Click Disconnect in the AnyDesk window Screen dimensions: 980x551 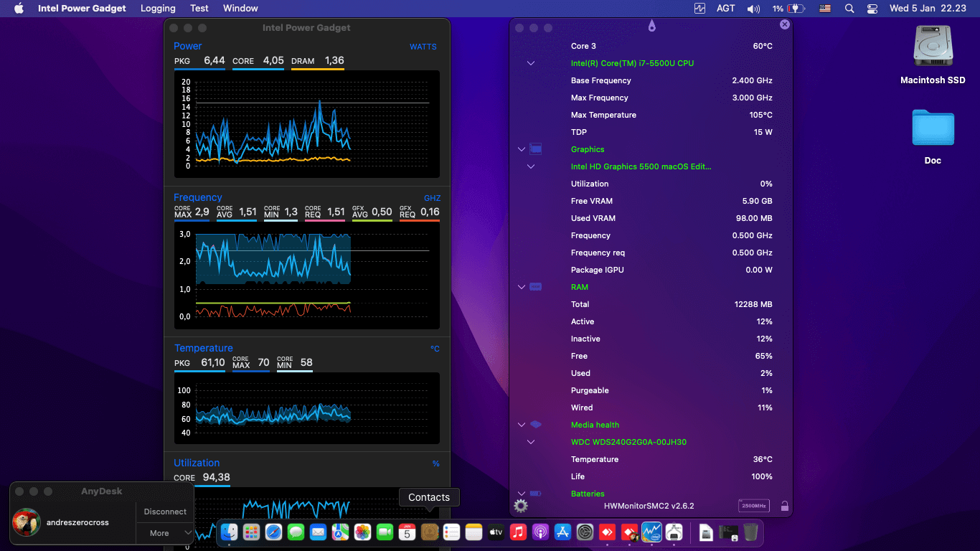(164, 512)
